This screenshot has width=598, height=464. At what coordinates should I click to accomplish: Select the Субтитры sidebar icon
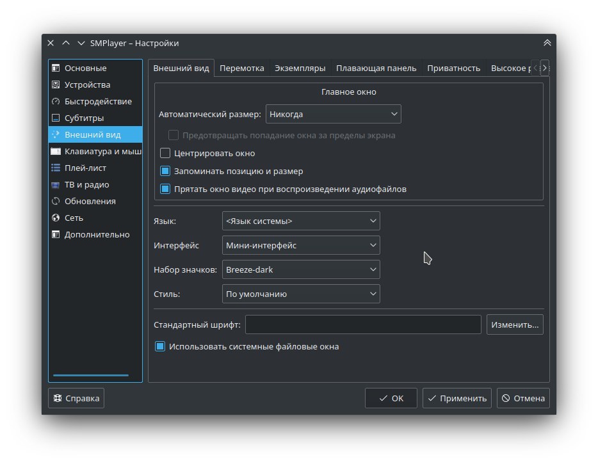pos(56,118)
